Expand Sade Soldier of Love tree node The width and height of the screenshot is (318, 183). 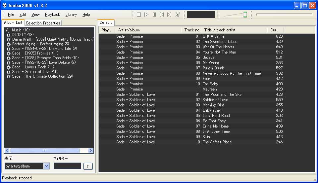(x=8, y=72)
